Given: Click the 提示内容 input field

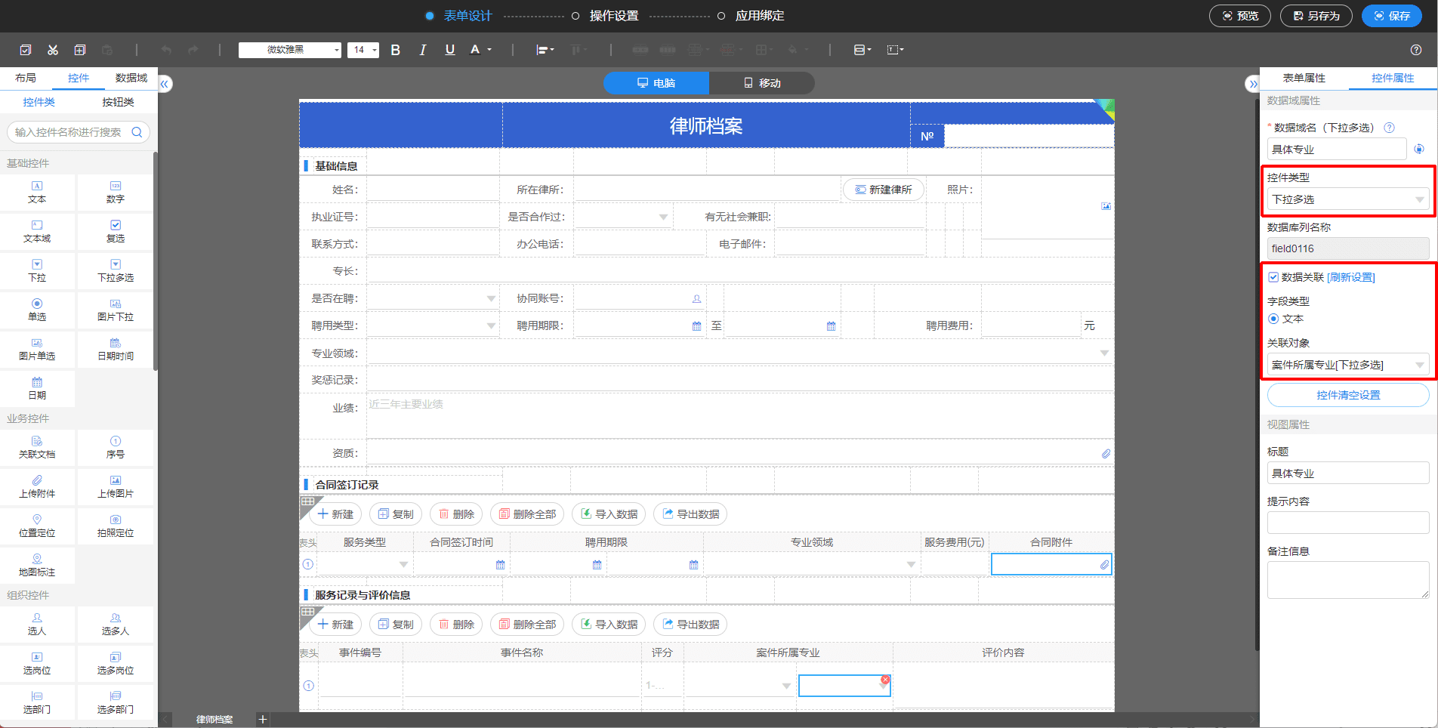Looking at the screenshot, I should [1348, 523].
